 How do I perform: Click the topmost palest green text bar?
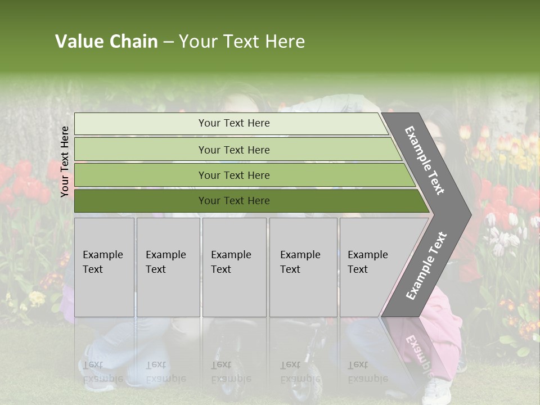[x=233, y=123]
